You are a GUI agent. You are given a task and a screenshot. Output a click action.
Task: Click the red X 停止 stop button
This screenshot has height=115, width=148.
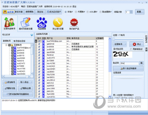(137, 44)
